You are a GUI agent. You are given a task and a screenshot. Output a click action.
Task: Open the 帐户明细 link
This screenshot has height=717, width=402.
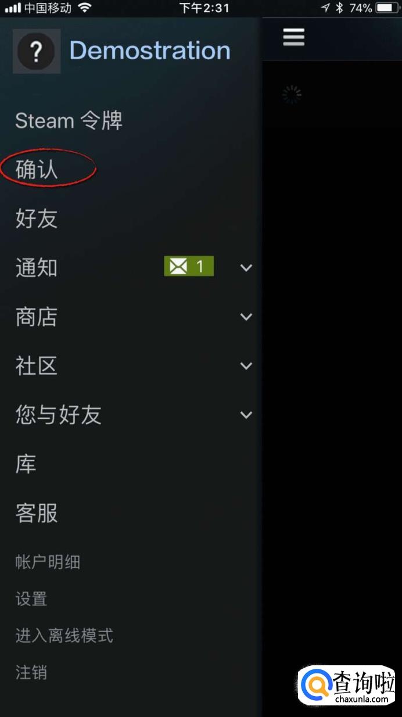(x=48, y=562)
